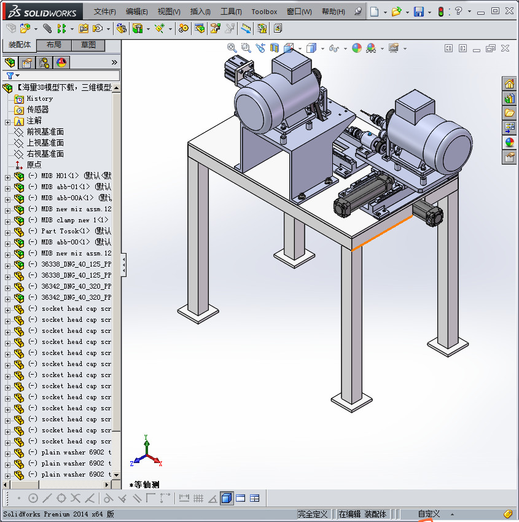The width and height of the screenshot is (519, 522).
Task: Toggle the center point snap icon
Action: tap(33, 499)
